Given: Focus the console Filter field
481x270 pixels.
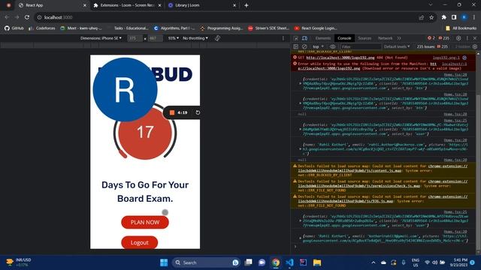Looking at the screenshot, I should click(360, 46).
